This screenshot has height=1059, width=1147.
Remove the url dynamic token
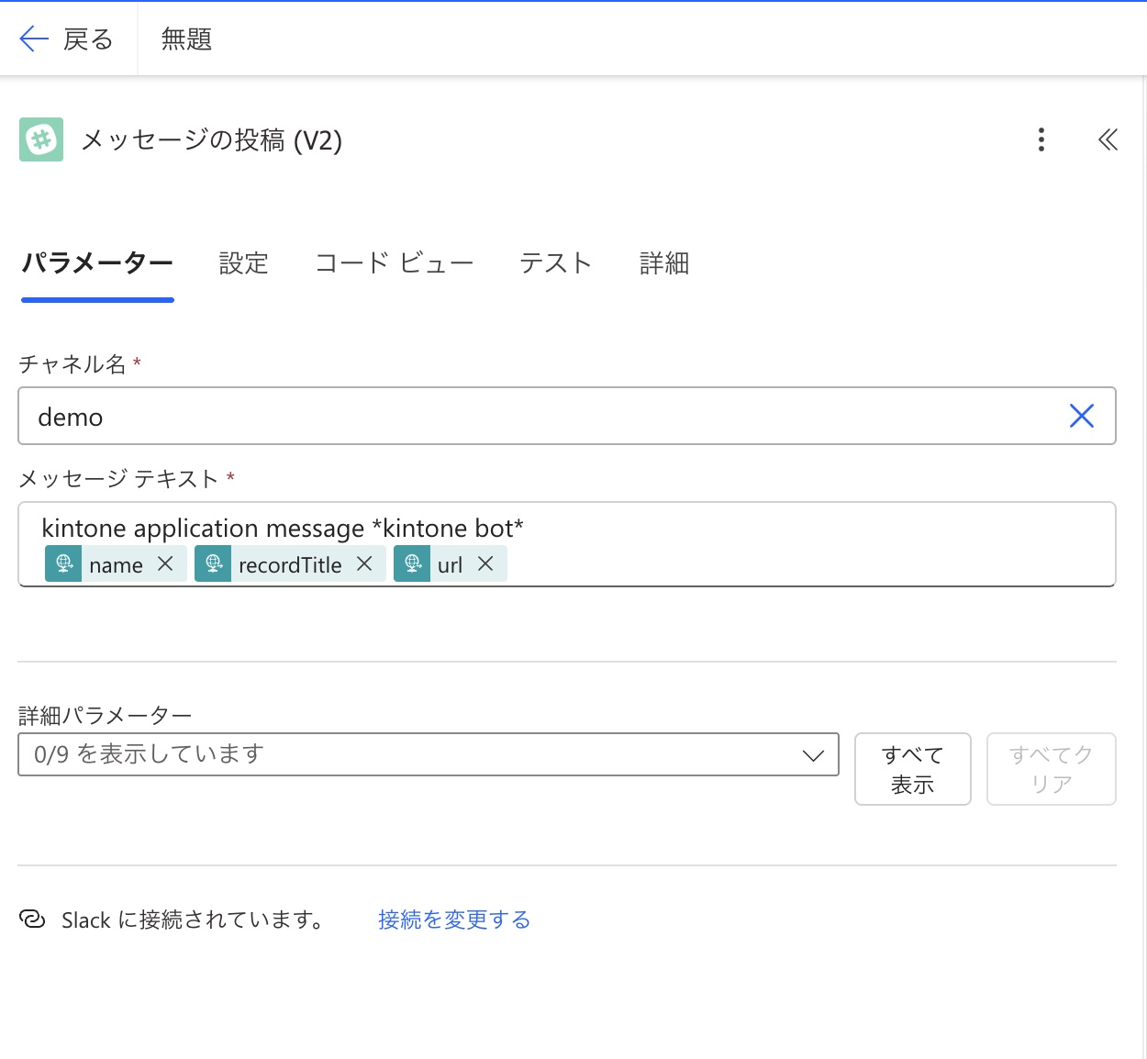point(485,563)
